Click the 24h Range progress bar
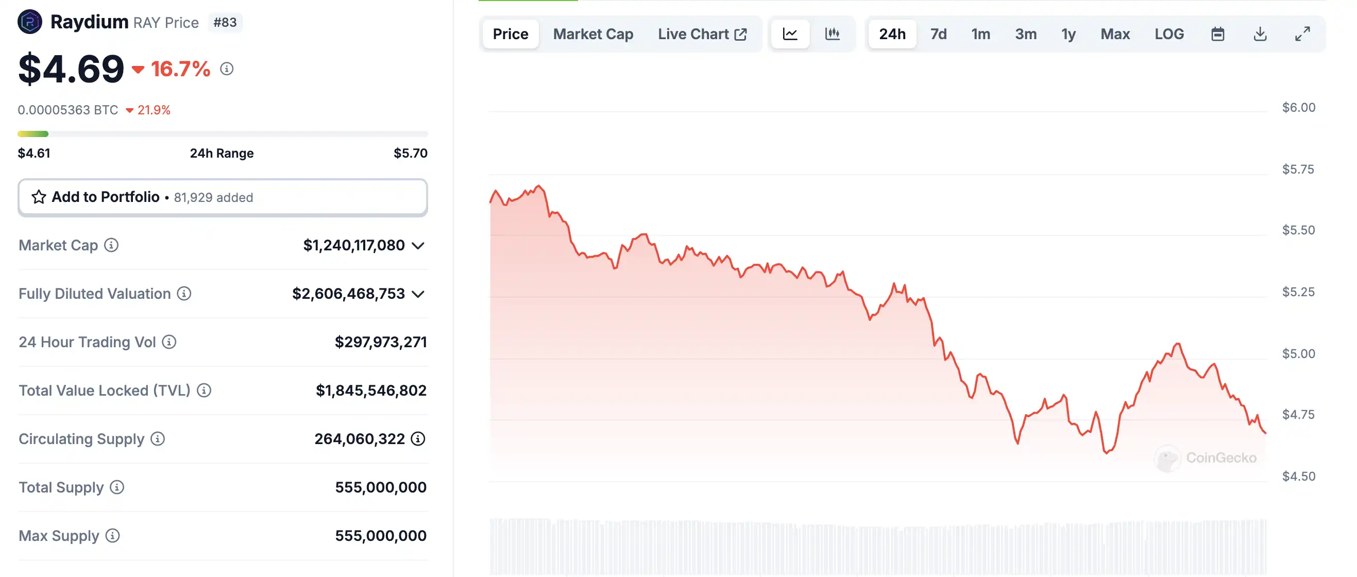Viewport: 1357px width, 577px height. pyautogui.click(x=223, y=134)
